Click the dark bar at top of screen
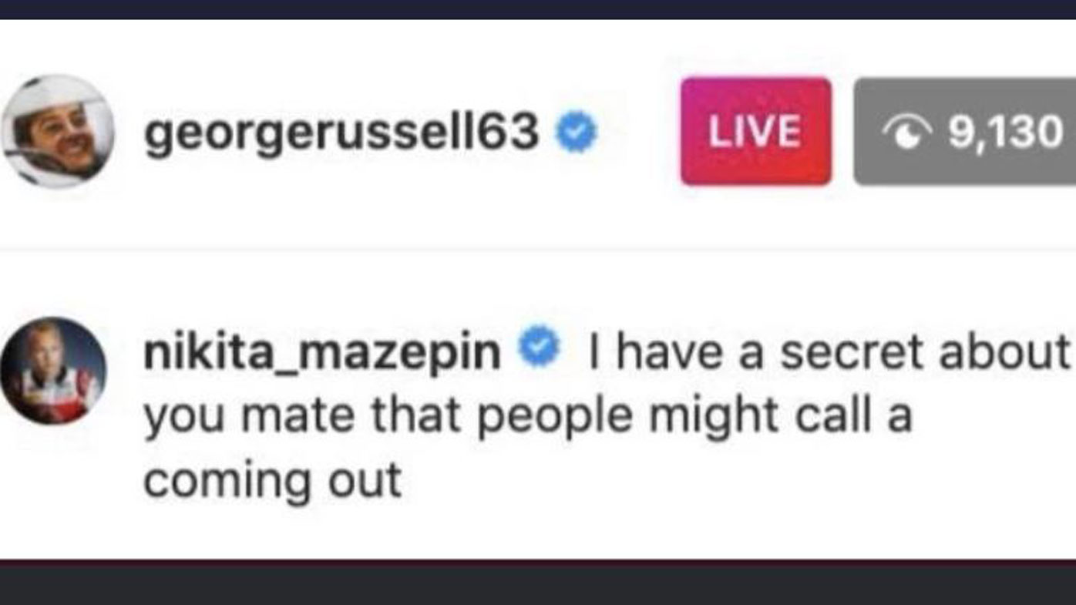The height and width of the screenshot is (605, 1076). 538,8
